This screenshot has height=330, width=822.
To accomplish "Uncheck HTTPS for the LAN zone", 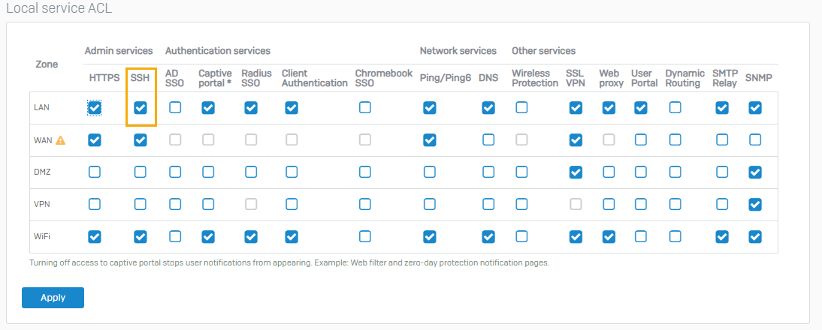I will pos(95,108).
